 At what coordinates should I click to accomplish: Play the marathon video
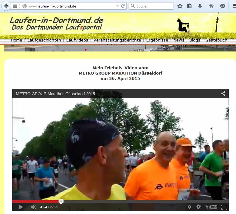point(21,207)
